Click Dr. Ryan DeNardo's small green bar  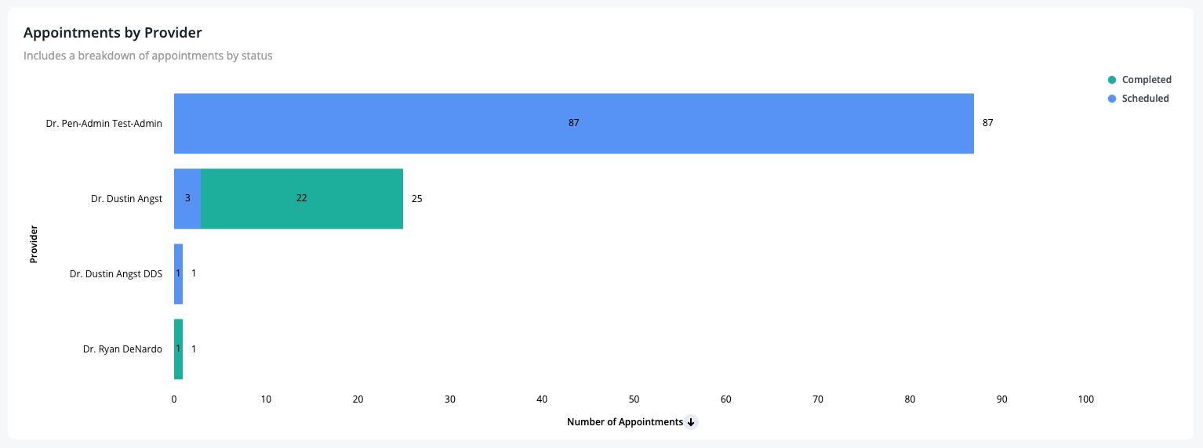(178, 349)
